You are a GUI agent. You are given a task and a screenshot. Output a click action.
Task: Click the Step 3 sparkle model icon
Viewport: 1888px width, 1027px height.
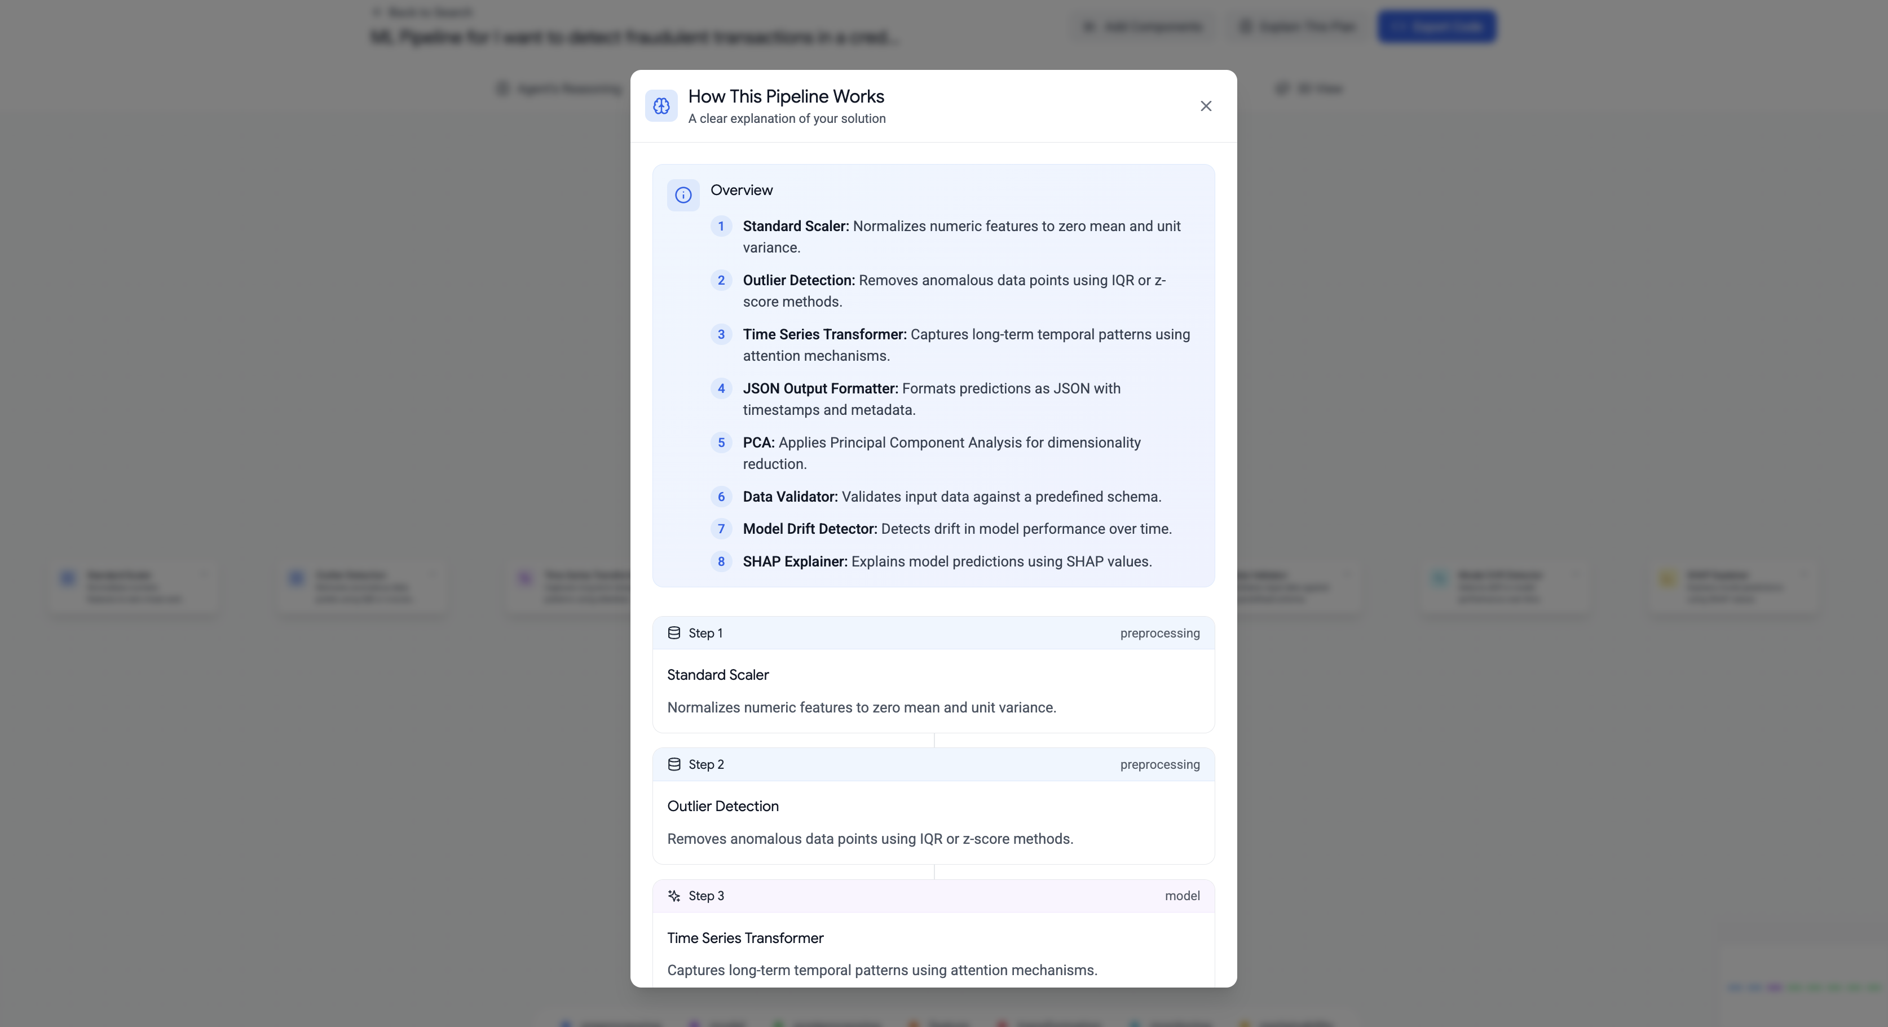pyautogui.click(x=673, y=896)
